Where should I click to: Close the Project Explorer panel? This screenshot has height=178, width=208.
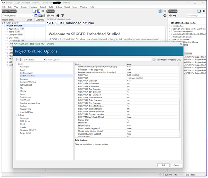(x=43, y=11)
